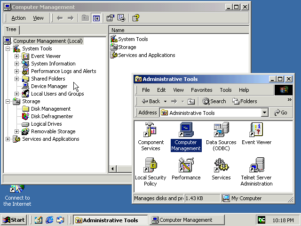Click the Back button in Administrative Tools

pos(150,101)
